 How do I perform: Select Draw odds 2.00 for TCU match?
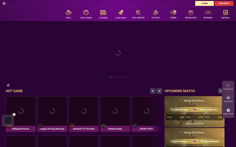194,117
